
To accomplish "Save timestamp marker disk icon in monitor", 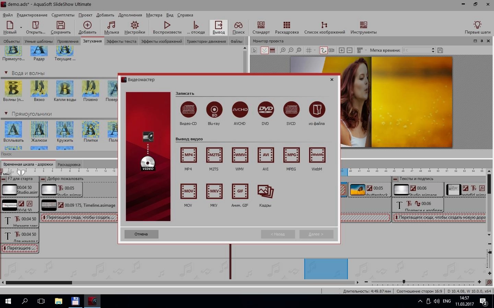I will (440, 50).
